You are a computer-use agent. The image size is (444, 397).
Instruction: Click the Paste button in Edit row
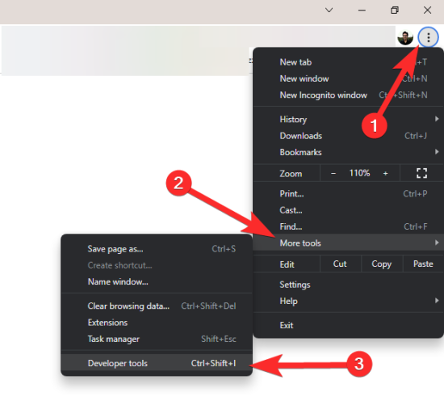(423, 264)
